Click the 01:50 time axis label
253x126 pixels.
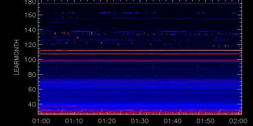click(206, 121)
